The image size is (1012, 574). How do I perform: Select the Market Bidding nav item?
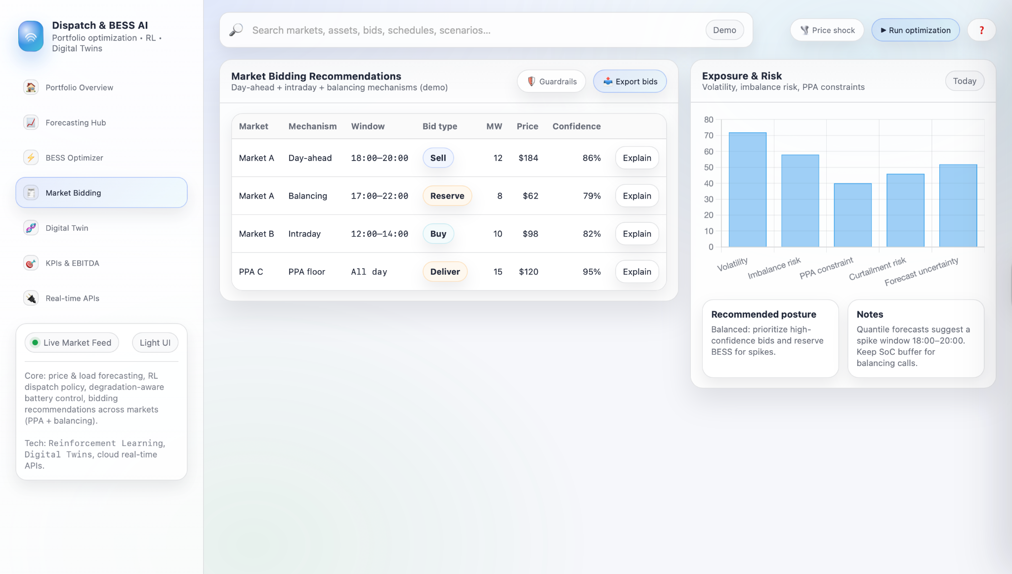coord(101,193)
